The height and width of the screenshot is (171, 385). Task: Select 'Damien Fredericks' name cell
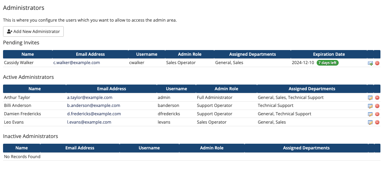click(22, 114)
